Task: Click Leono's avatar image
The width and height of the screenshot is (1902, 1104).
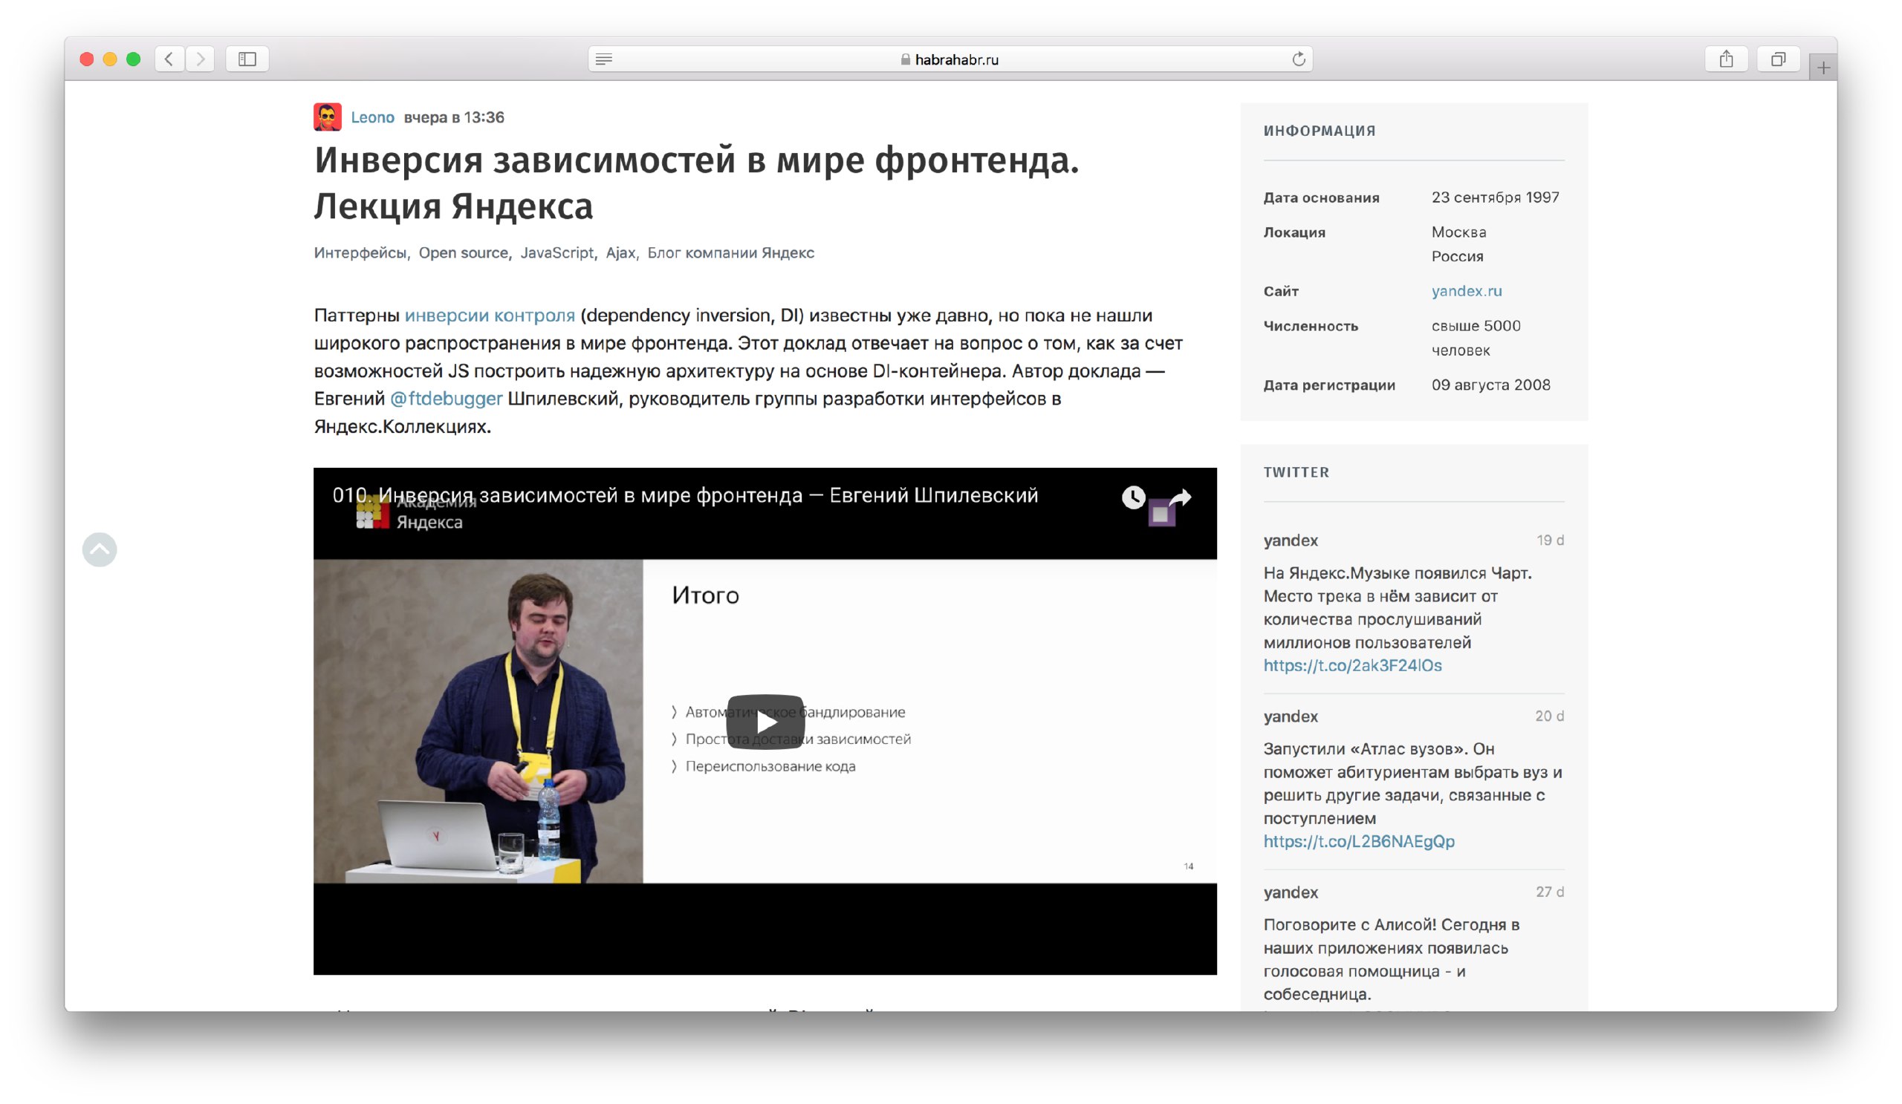Action: pos(328,117)
